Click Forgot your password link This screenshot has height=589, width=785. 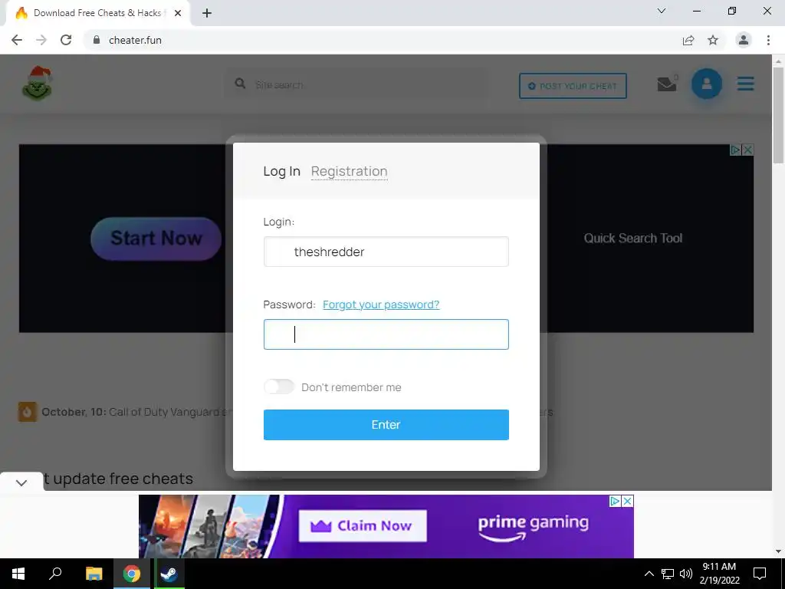click(381, 304)
